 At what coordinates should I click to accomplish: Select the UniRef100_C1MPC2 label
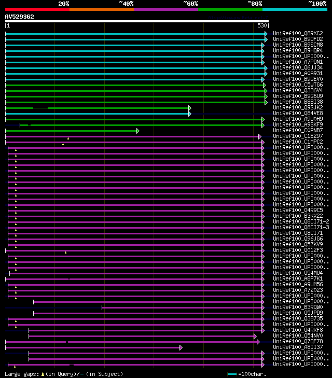point(298,142)
